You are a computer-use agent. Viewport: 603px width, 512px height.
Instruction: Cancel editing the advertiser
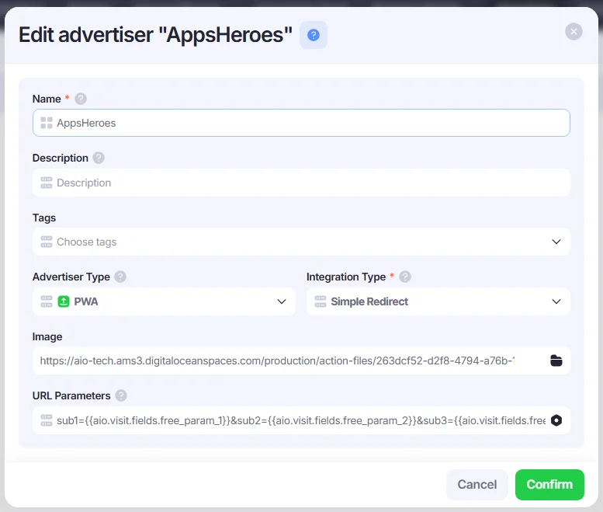tap(477, 484)
